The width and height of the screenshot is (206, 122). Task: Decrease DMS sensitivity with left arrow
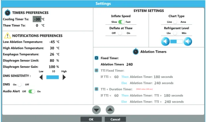41,77
